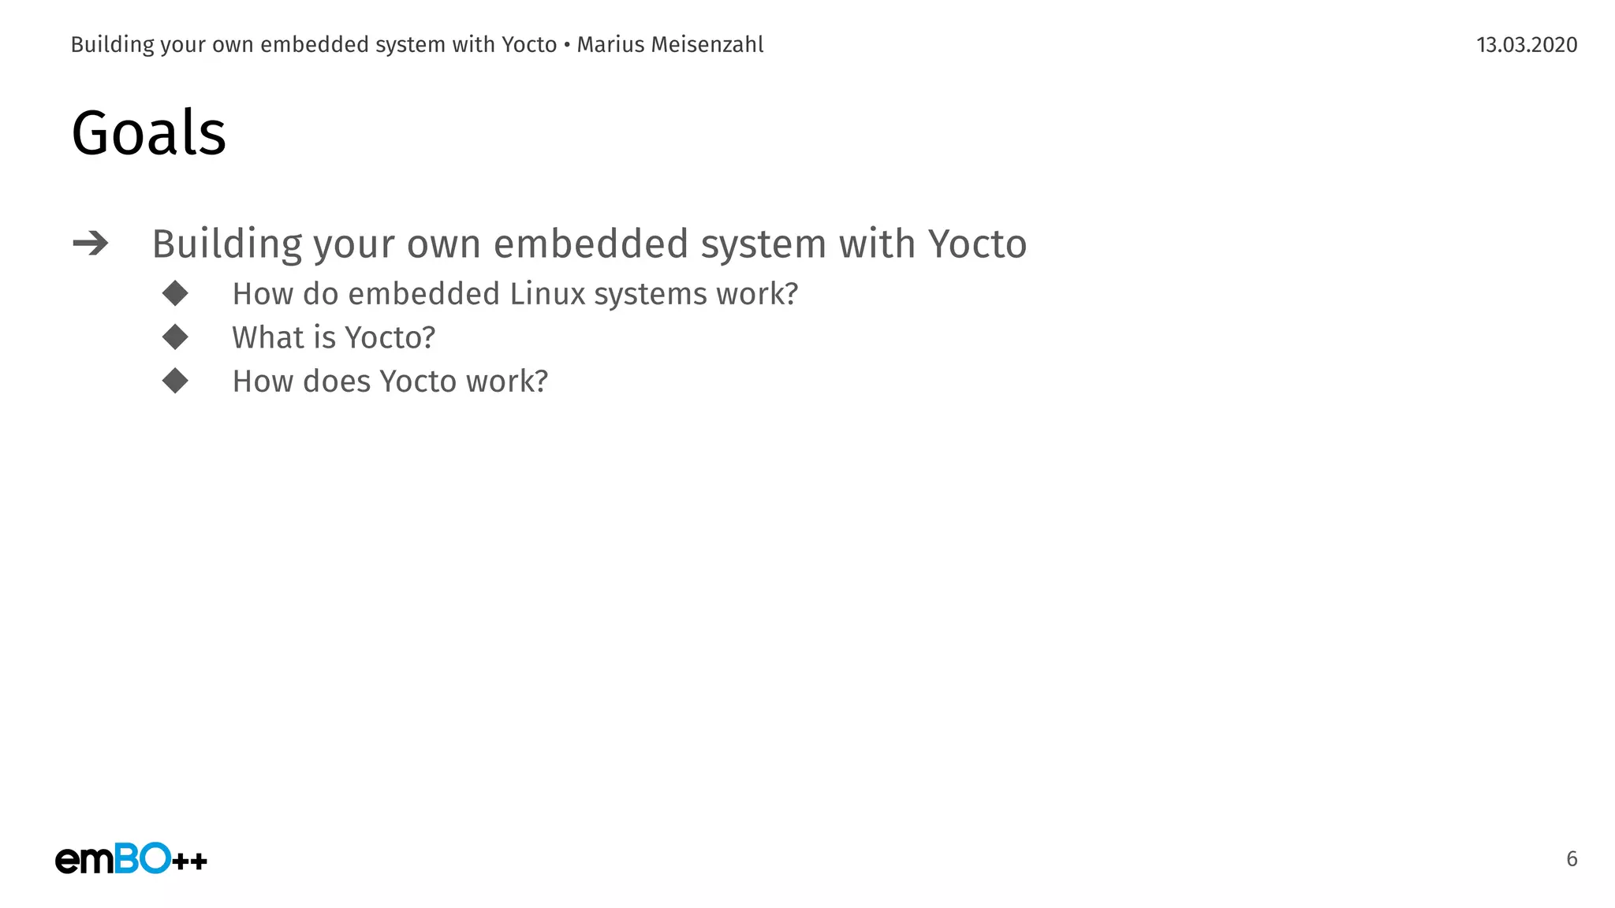The width and height of the screenshot is (1615, 908).
Task: Click the arrow bullet before the main goal
Action: [90, 244]
